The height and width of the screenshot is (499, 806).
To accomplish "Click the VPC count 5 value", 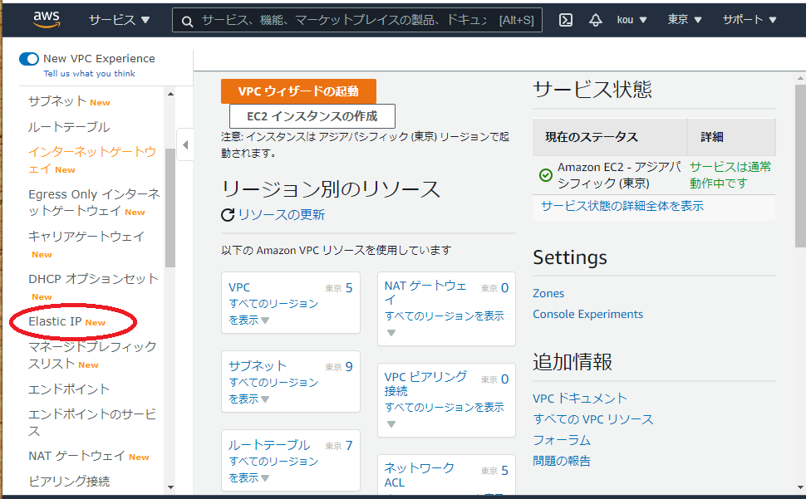I will click(349, 288).
